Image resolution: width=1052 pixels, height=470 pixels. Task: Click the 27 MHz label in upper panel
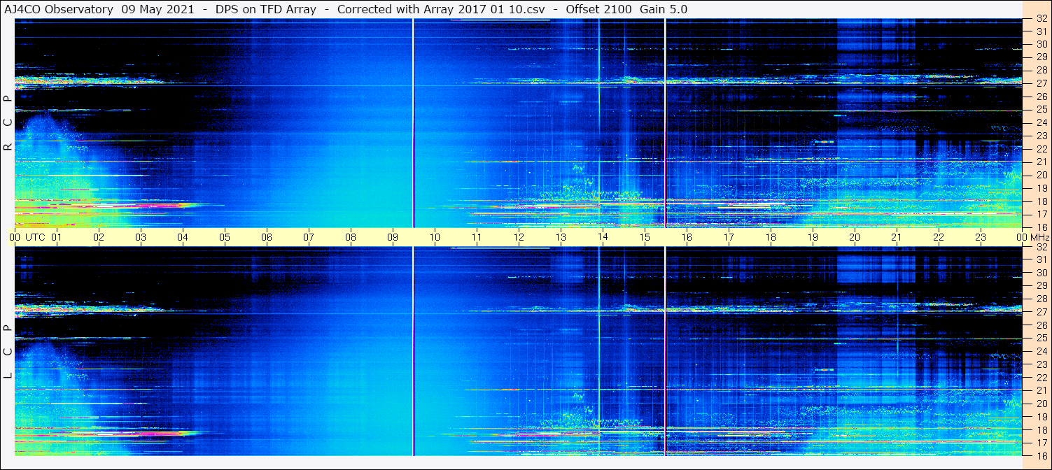coord(1041,83)
